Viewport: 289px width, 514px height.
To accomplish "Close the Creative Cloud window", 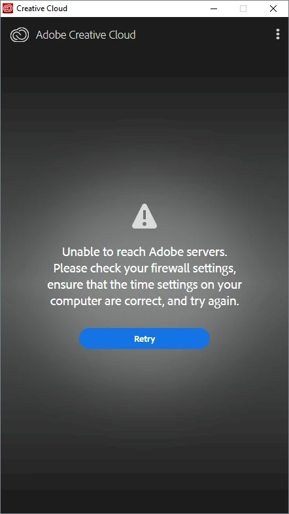I will 273,9.
